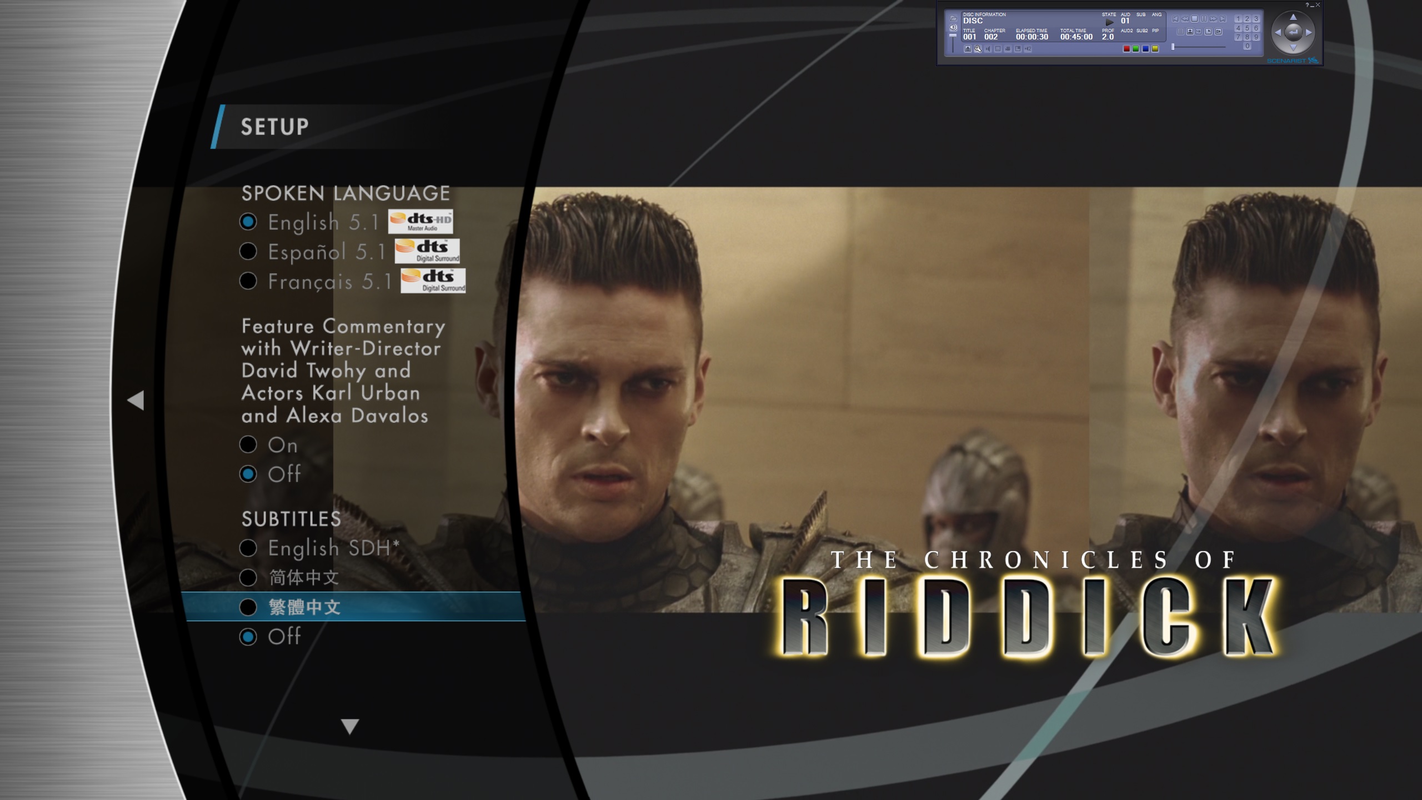Viewport: 1422px width, 800px height.
Task: Select English 5.1 spoken language radio button
Action: click(x=249, y=221)
